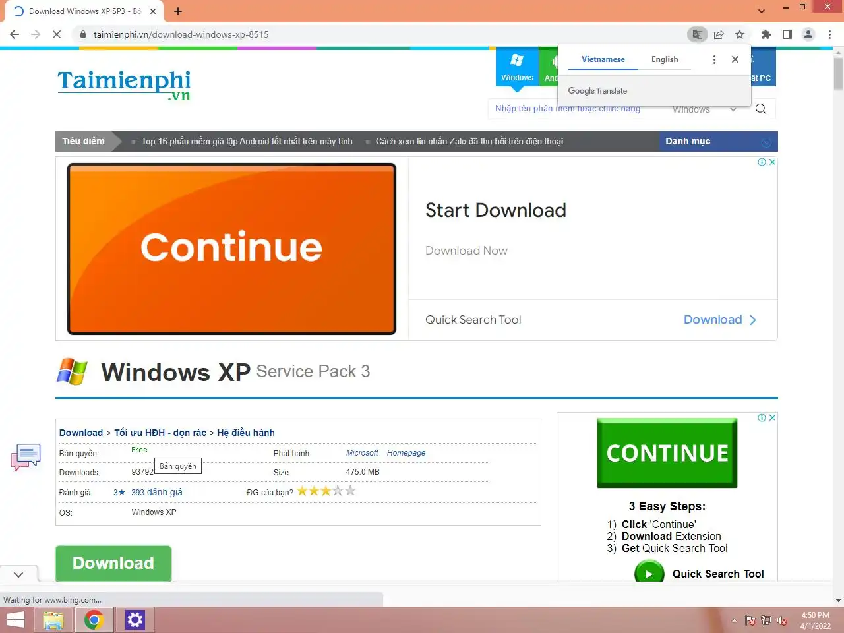Open the Windows category tab
844x633 pixels.
pyautogui.click(x=517, y=67)
